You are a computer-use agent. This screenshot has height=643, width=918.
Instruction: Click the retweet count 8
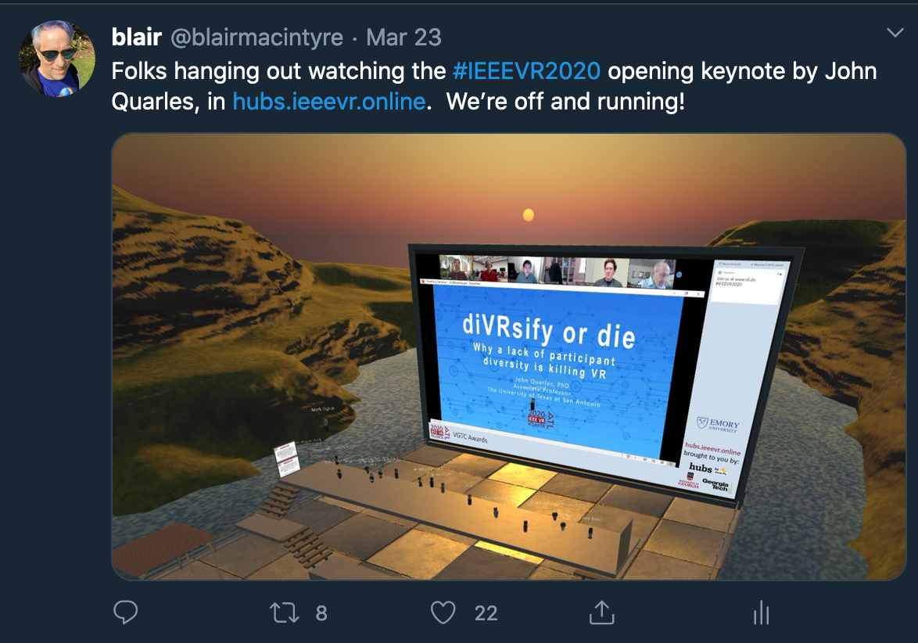[321, 613]
